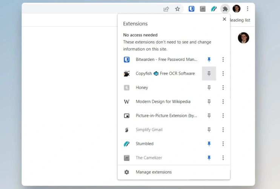The image size is (280, 189).
Task: Open more actions for Modern Design for Wikipedia
Action: click(223, 102)
